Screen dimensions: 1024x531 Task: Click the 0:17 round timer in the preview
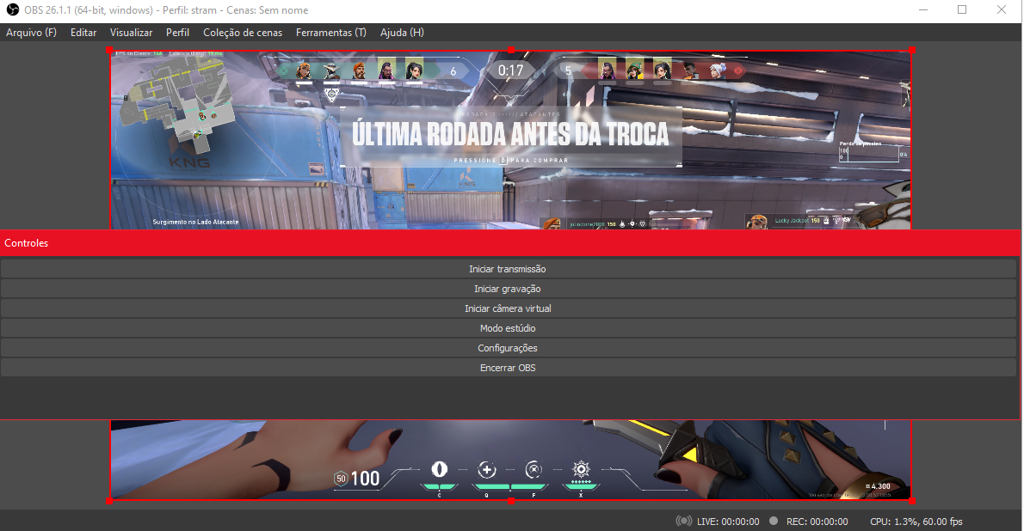(510, 70)
